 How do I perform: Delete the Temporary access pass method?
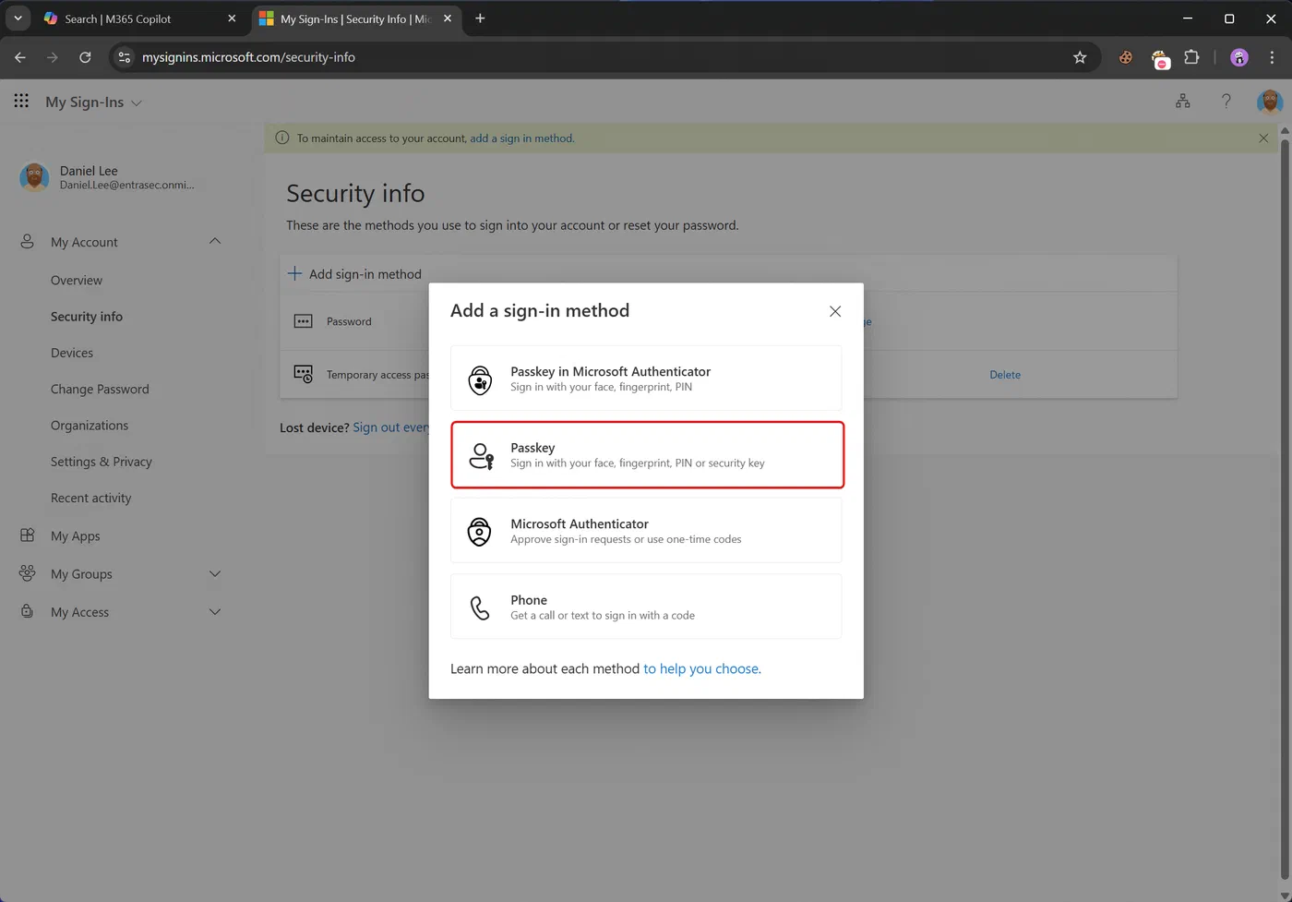pyautogui.click(x=1005, y=375)
